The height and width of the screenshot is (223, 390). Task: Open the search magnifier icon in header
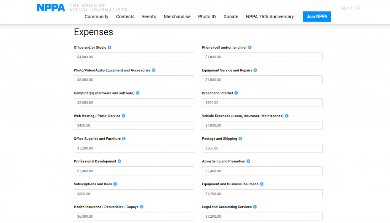click(x=358, y=8)
